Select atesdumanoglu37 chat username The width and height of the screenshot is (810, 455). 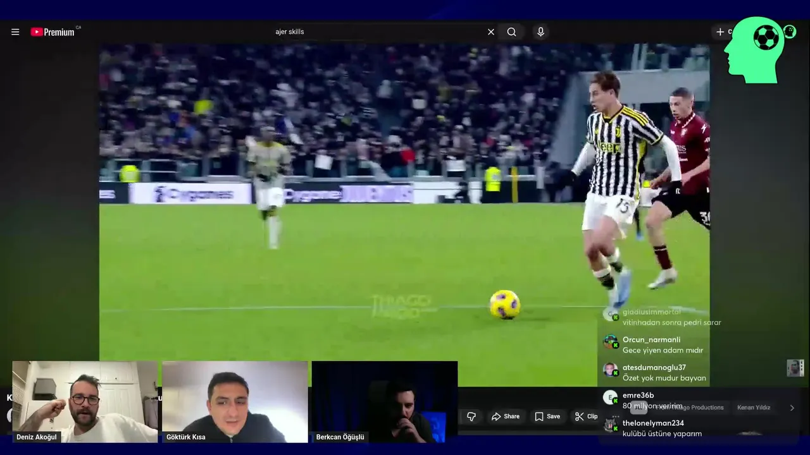654,367
